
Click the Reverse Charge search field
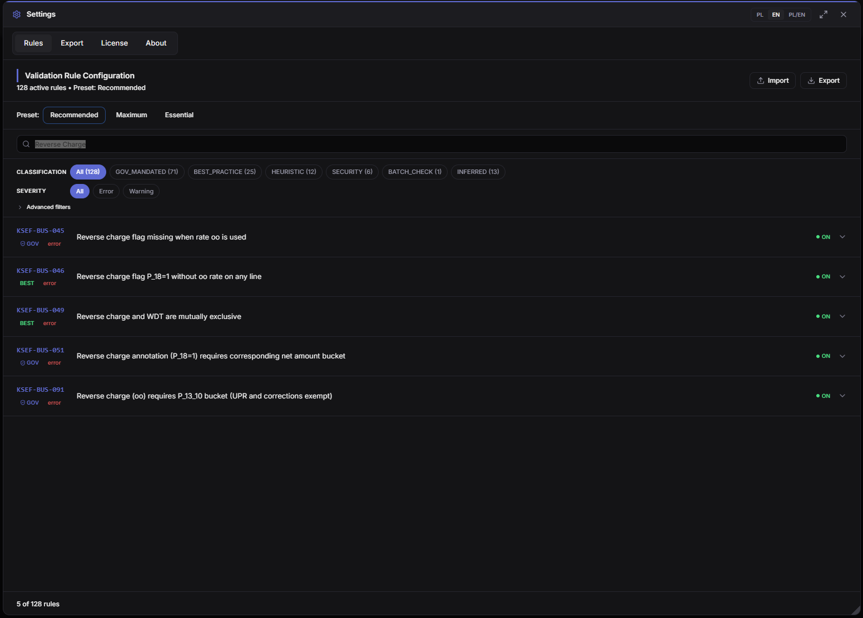(431, 144)
